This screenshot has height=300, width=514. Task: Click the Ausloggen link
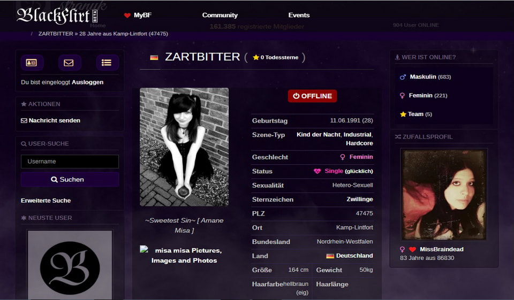click(x=87, y=82)
